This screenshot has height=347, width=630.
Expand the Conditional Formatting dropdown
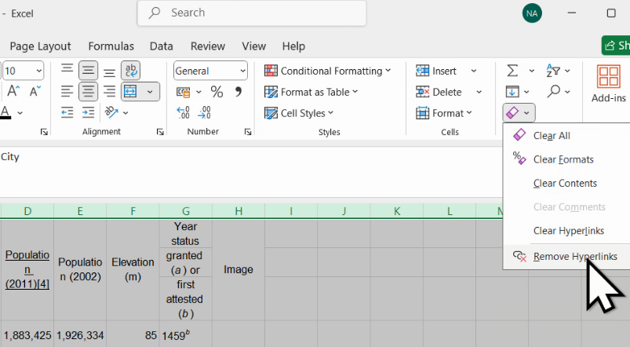327,71
